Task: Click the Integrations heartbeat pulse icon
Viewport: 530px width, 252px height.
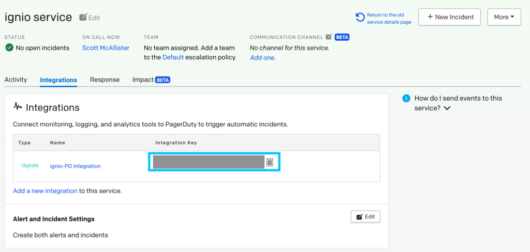Action: pyautogui.click(x=18, y=107)
